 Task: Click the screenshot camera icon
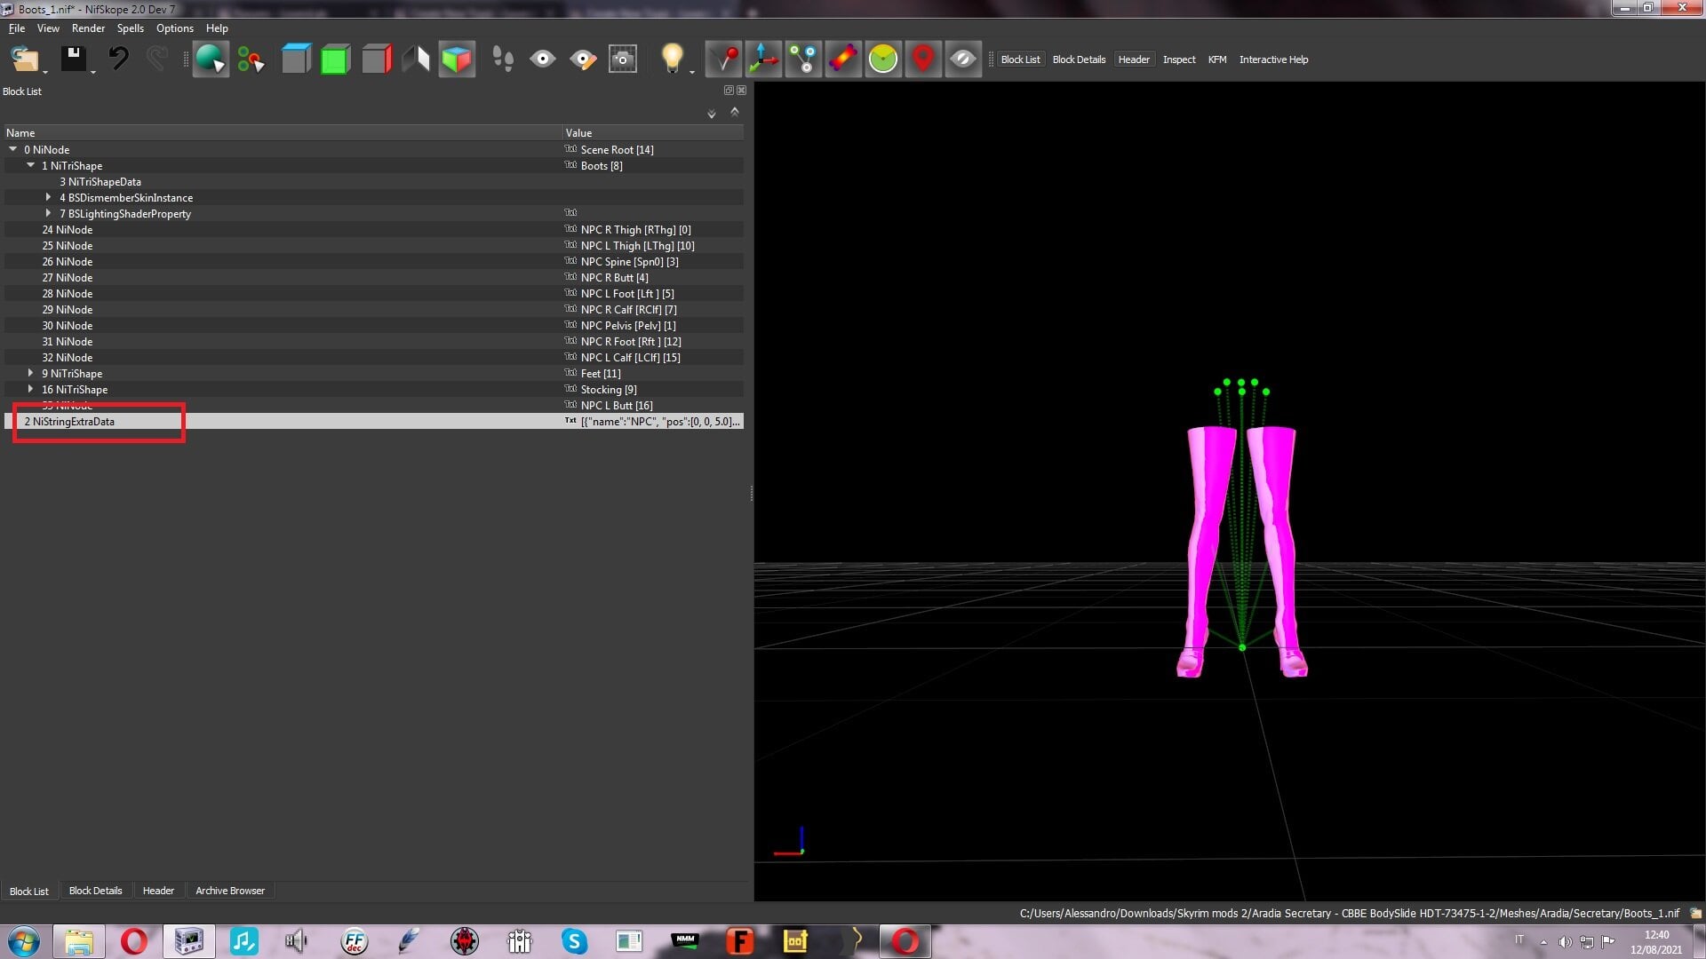(x=623, y=59)
